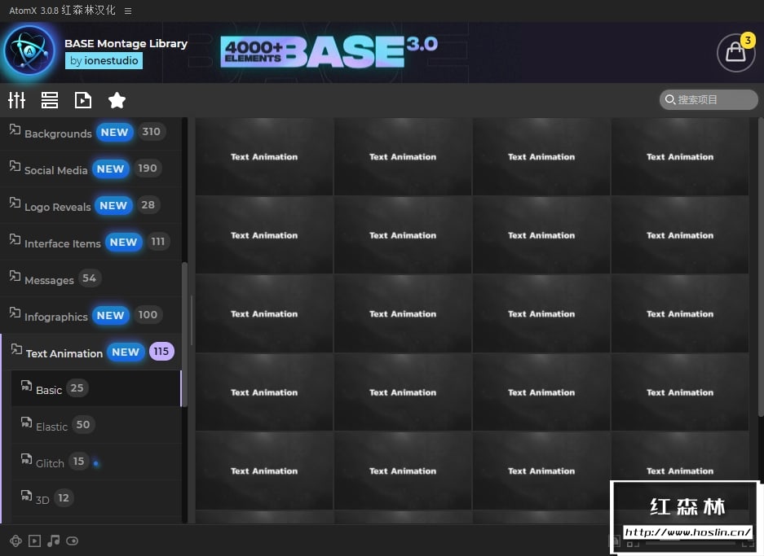
Task: Click the preset icon beside Basic
Action: [x=26, y=385]
